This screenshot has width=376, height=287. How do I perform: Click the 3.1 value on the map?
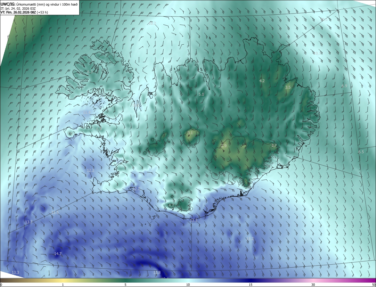pyautogui.click(x=190, y=133)
